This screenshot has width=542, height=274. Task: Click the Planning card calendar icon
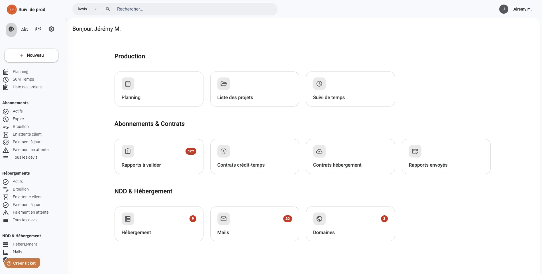[128, 84]
